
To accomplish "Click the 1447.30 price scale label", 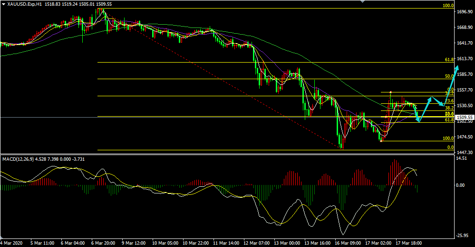I will coord(465,152).
